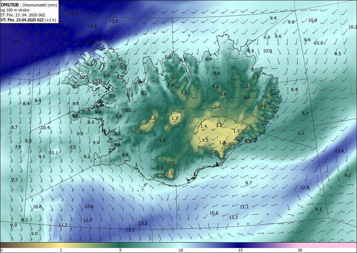Click the 7.5 value west of Reykjanes

click(72, 147)
